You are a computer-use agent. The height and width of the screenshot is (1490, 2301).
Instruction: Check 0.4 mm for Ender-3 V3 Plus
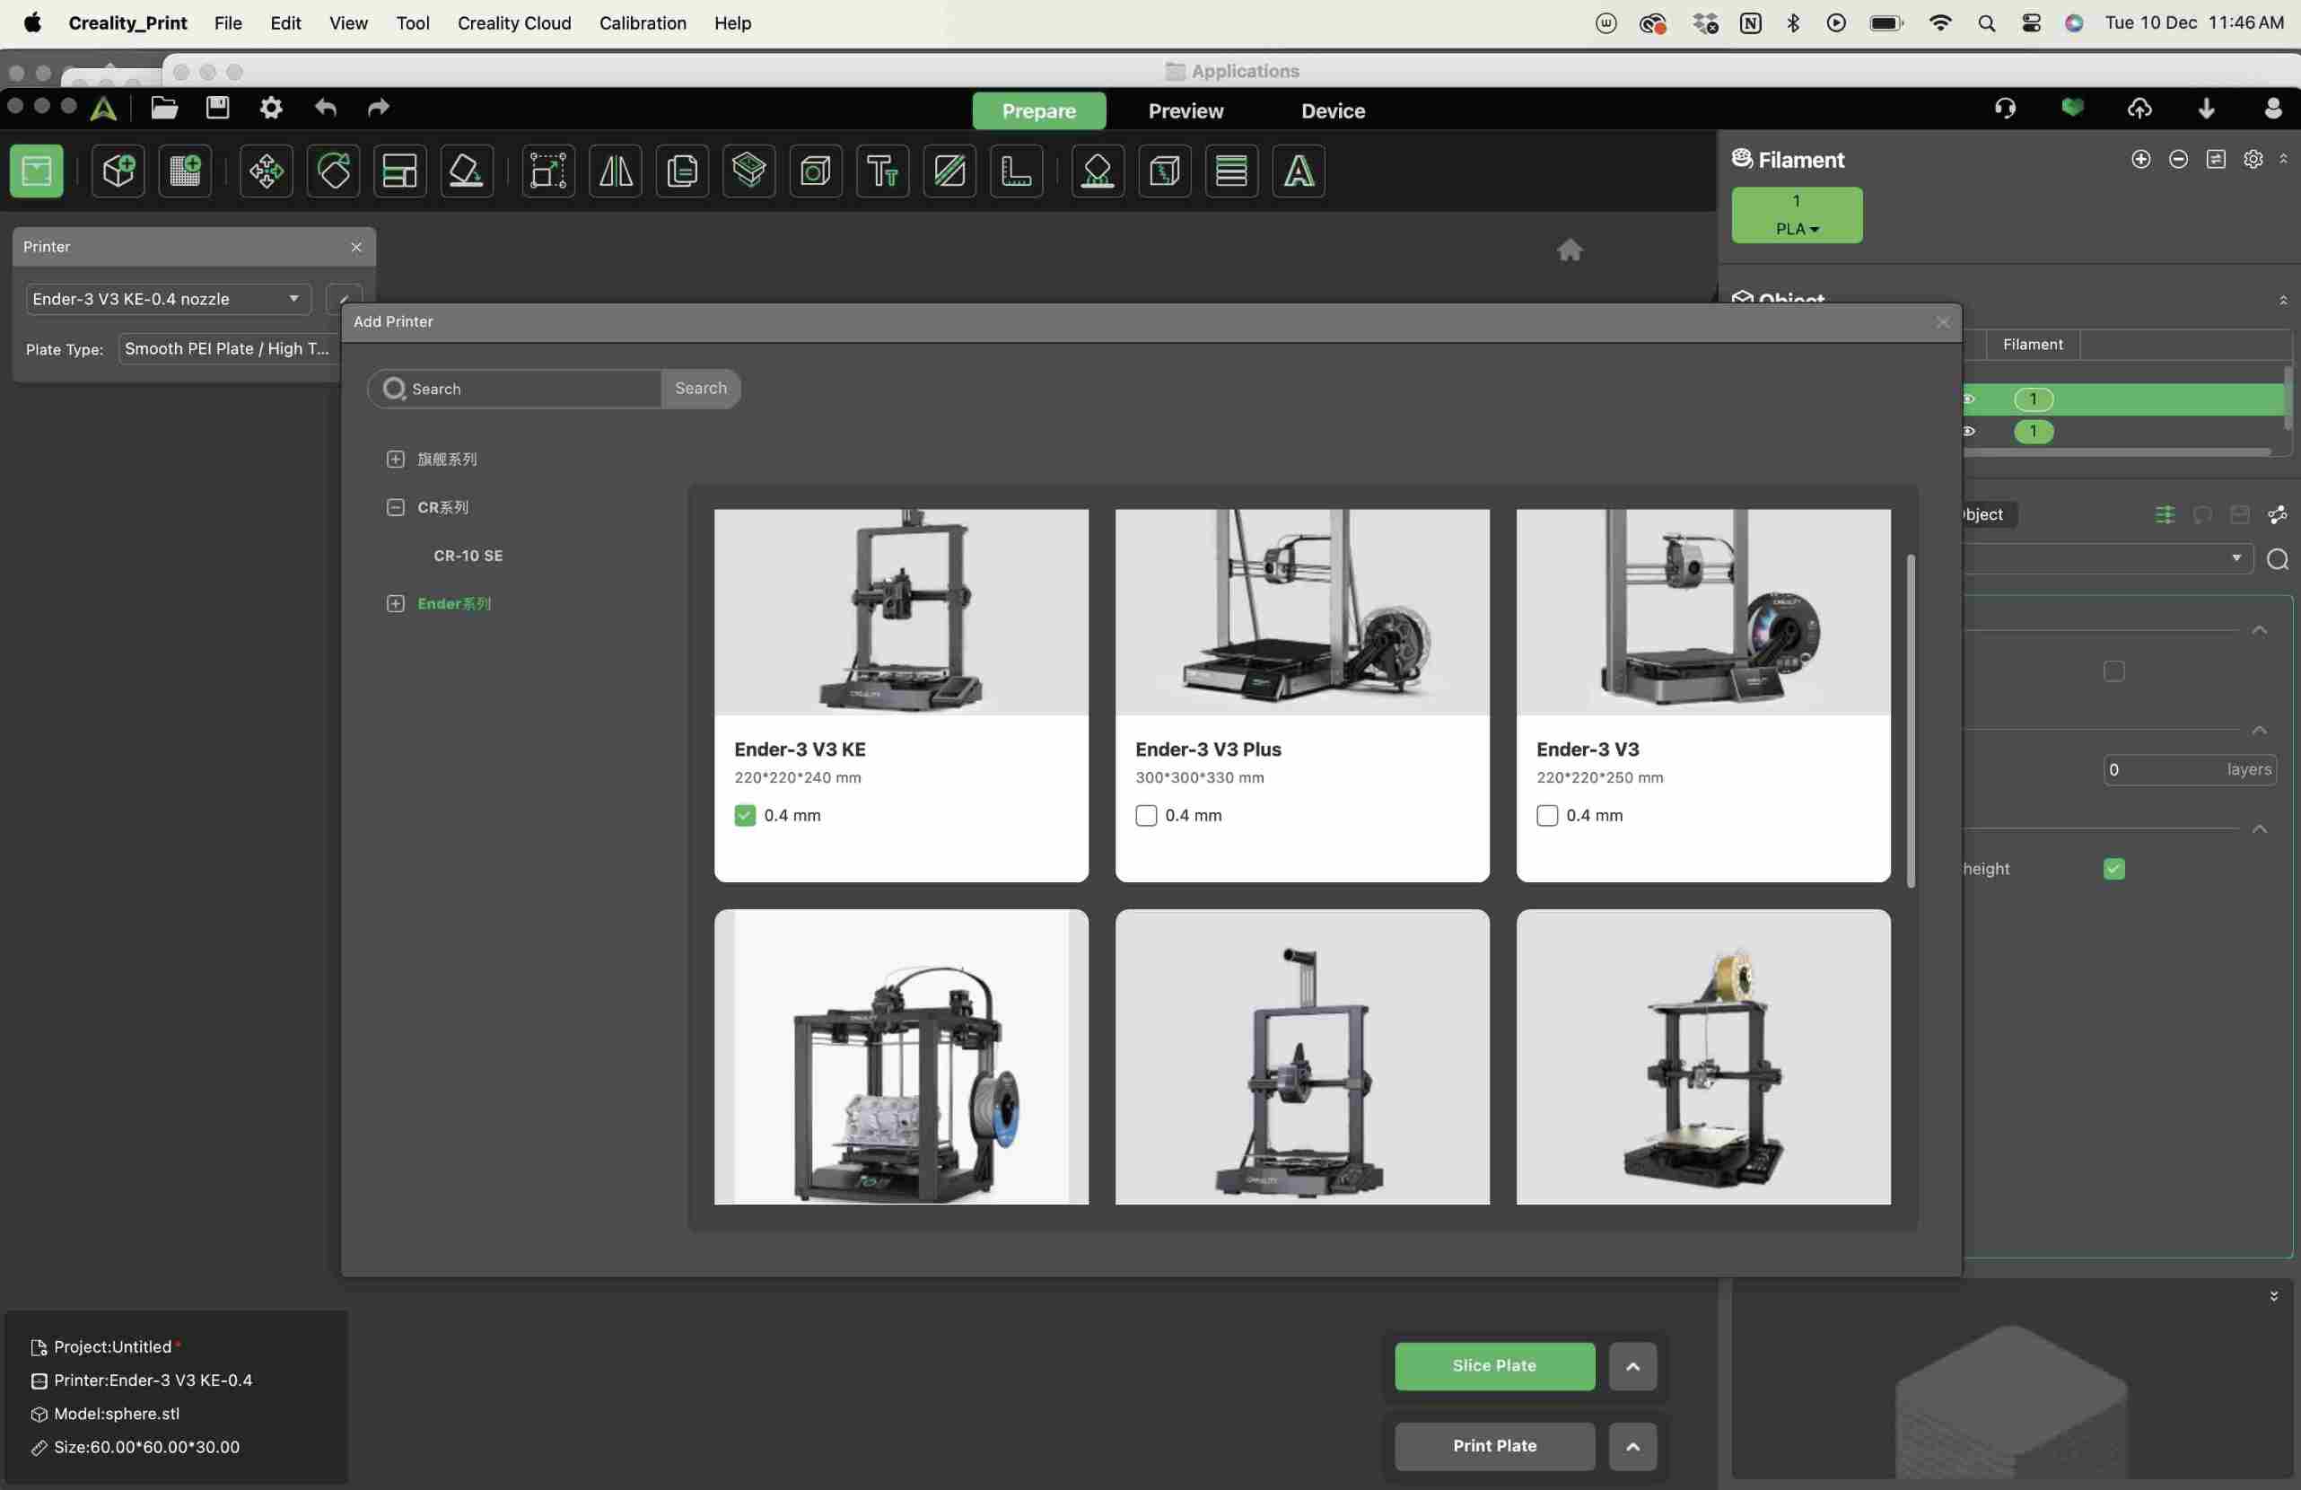click(x=1146, y=815)
